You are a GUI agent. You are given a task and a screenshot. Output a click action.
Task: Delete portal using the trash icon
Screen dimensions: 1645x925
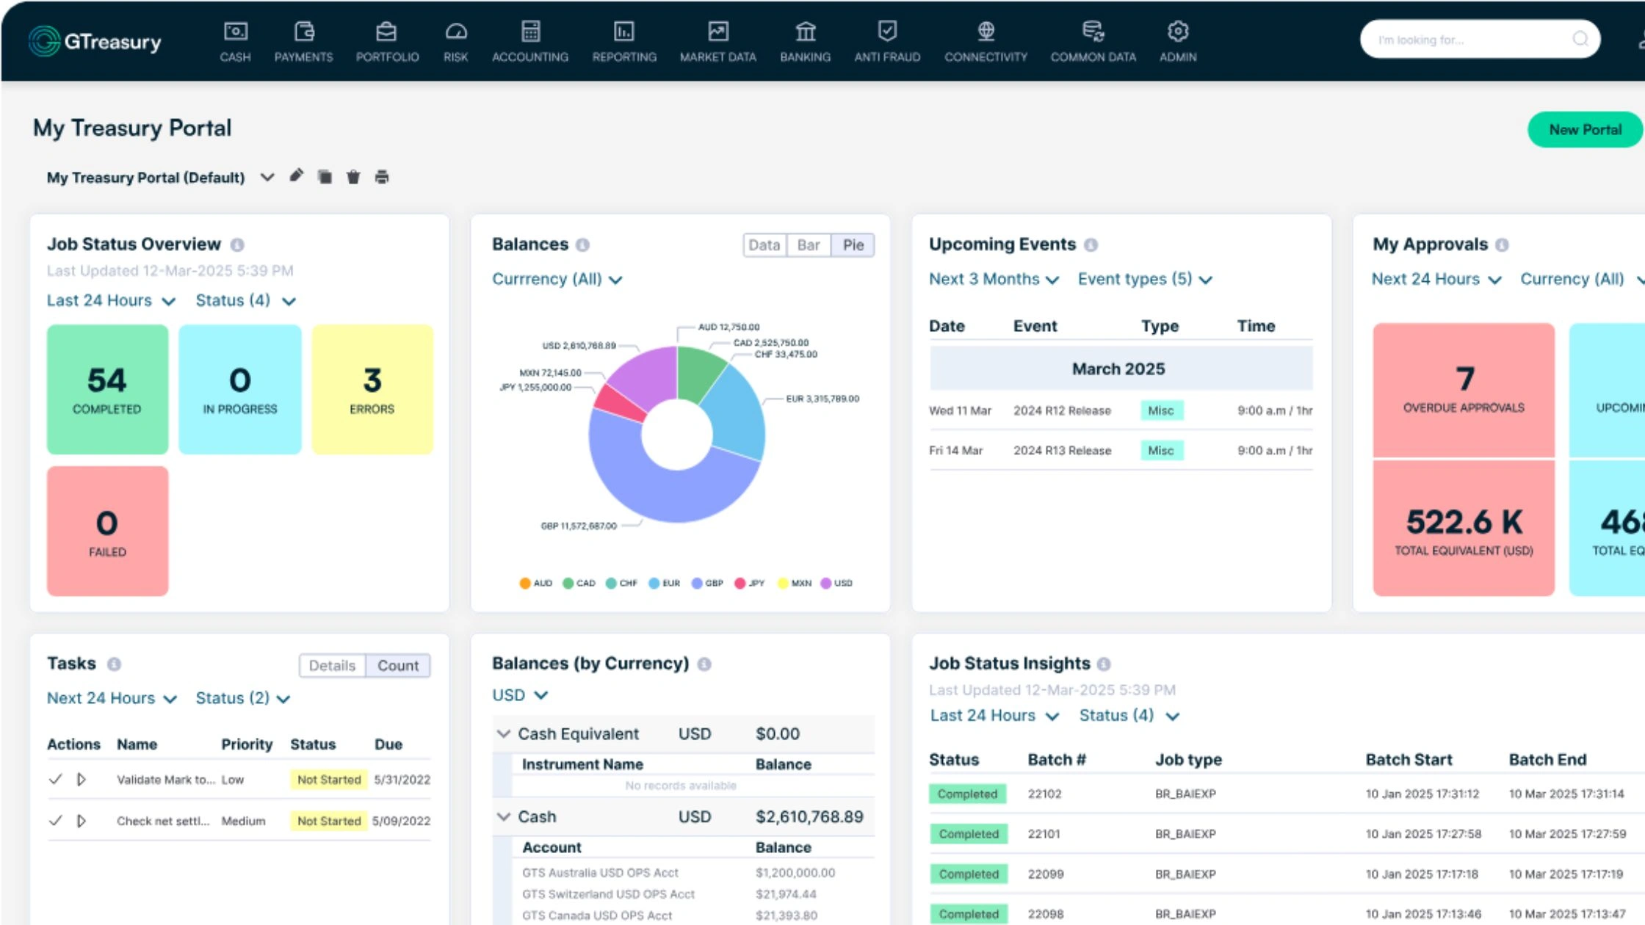coord(353,177)
